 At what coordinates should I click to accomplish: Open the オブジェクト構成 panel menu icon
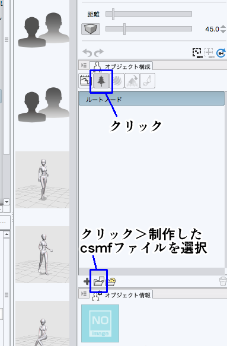pyautogui.click(x=84, y=65)
